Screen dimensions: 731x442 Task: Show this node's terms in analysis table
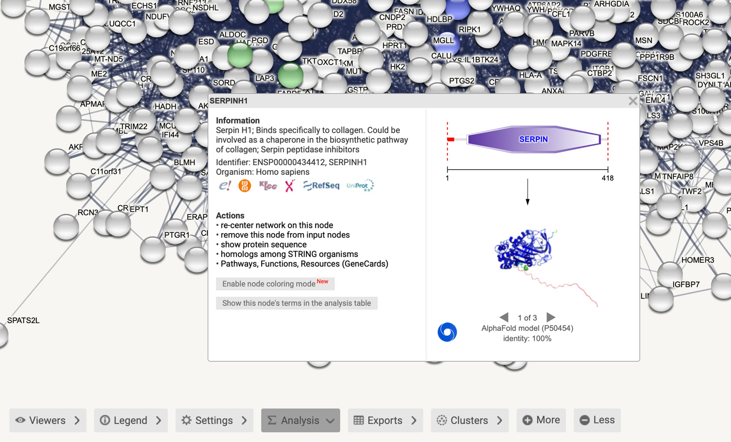(296, 303)
